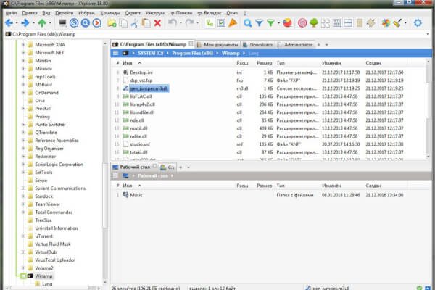Click the blue funnel filter icon

259,23
